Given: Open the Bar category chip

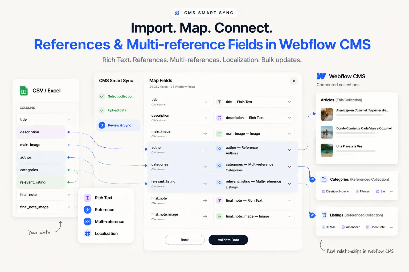Looking at the screenshot, I should tap(381, 191).
